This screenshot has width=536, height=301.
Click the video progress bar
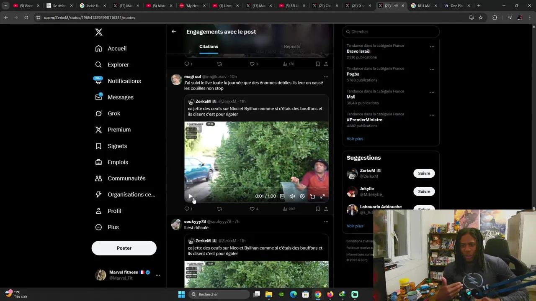(256, 188)
